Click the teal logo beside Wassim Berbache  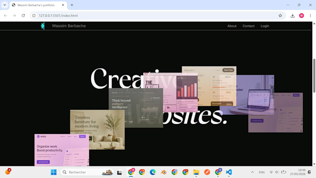pos(43,26)
